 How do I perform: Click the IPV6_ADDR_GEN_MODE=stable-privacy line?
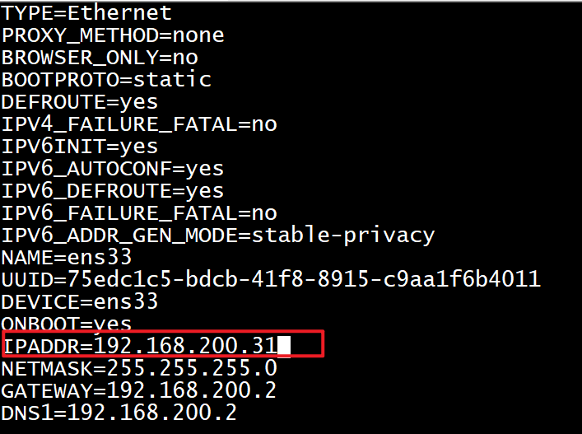click(x=217, y=236)
